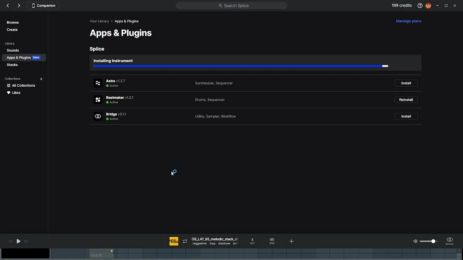Click the OS_LAT_95_melodic_stack sample name
This screenshot has width=463, height=260.
coord(215,239)
